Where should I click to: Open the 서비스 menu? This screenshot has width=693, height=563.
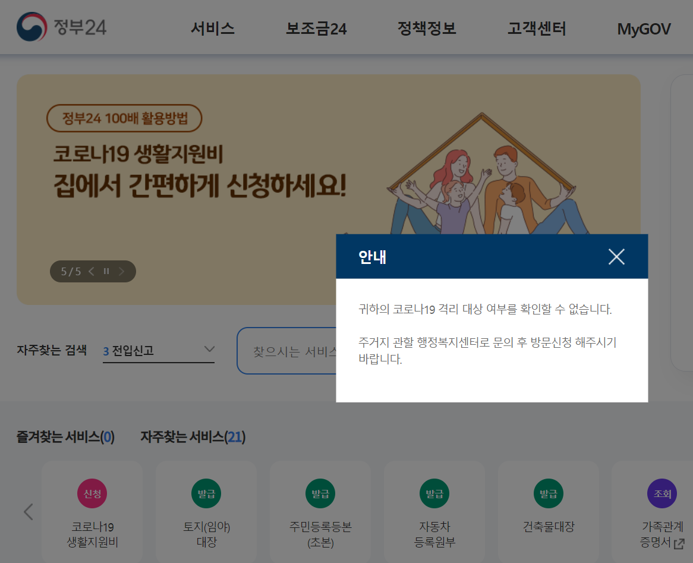pos(213,29)
